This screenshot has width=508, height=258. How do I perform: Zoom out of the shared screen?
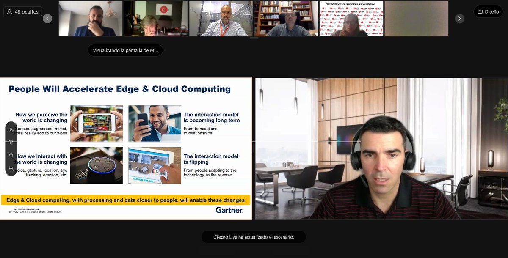[11, 168]
